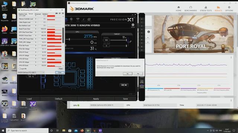The width and height of the screenshot is (238, 133).
Task: Click the iCX button in Precision X1
Action: (124, 85)
